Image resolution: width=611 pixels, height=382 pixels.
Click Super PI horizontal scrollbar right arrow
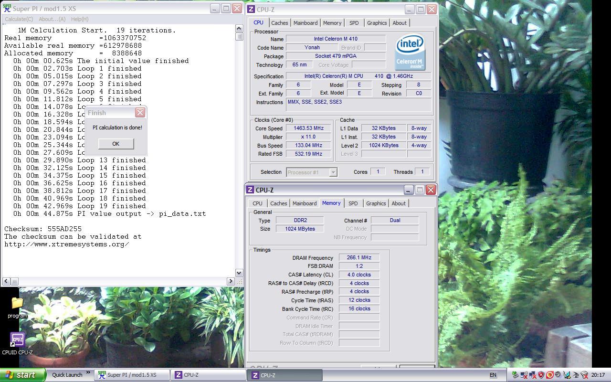click(231, 281)
